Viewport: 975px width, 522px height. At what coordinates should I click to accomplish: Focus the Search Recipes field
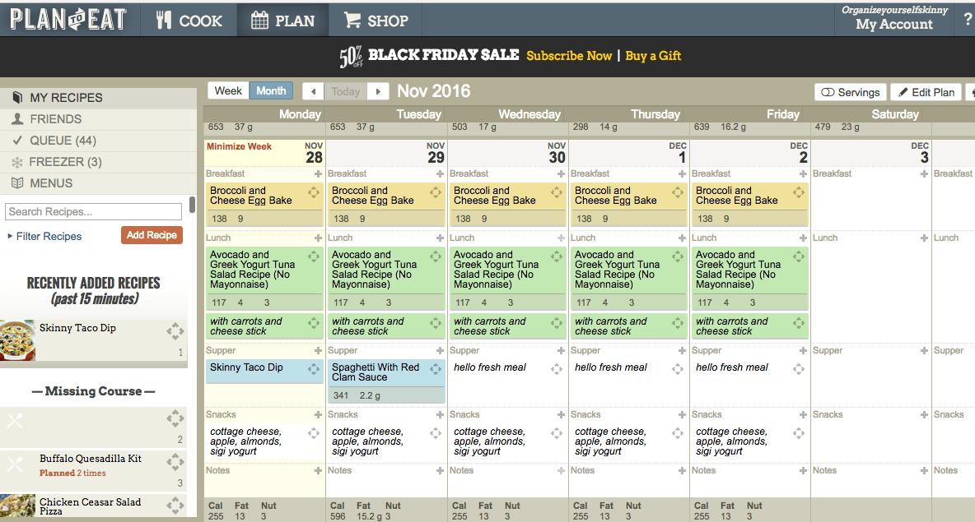click(x=93, y=211)
